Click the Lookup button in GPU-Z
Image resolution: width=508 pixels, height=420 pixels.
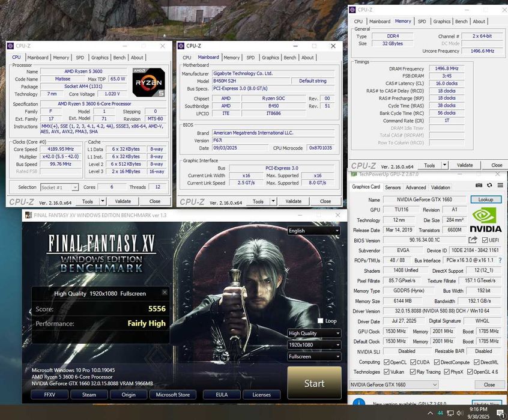tap(485, 199)
